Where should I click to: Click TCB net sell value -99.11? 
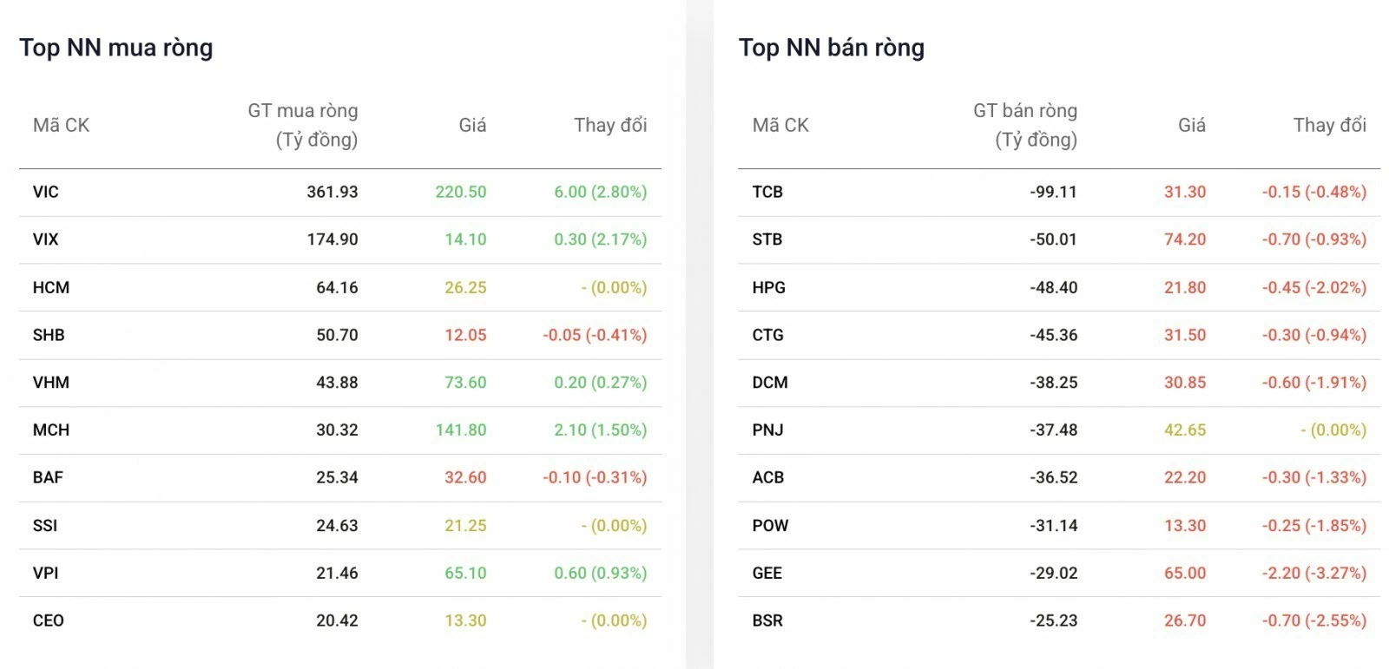click(1054, 192)
